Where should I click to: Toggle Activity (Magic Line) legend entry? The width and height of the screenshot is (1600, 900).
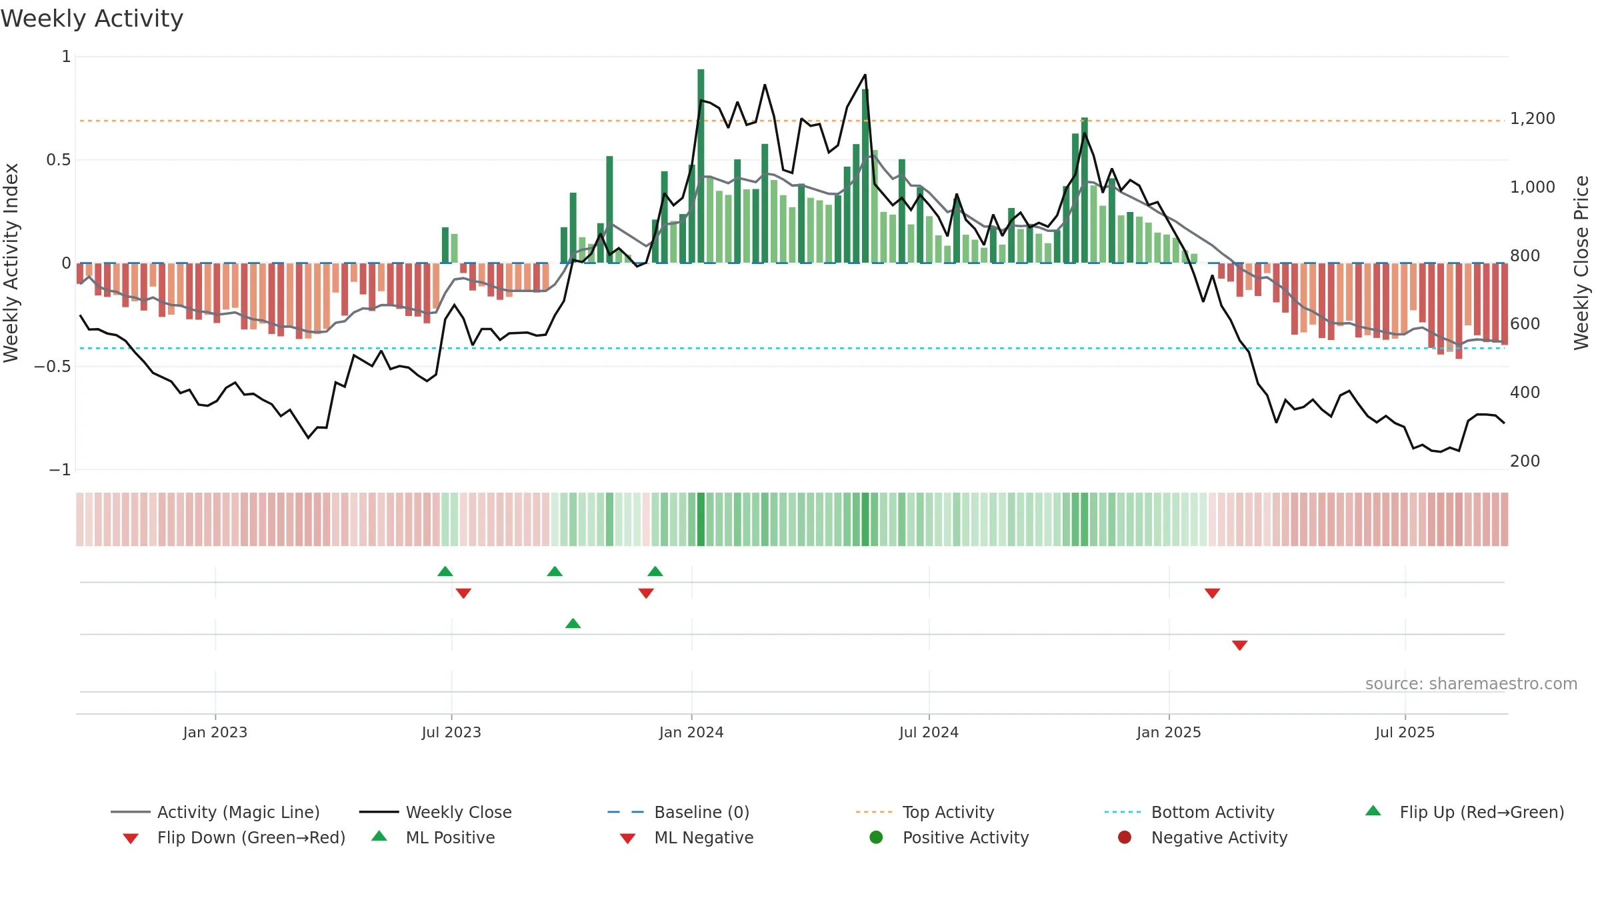pyautogui.click(x=215, y=812)
